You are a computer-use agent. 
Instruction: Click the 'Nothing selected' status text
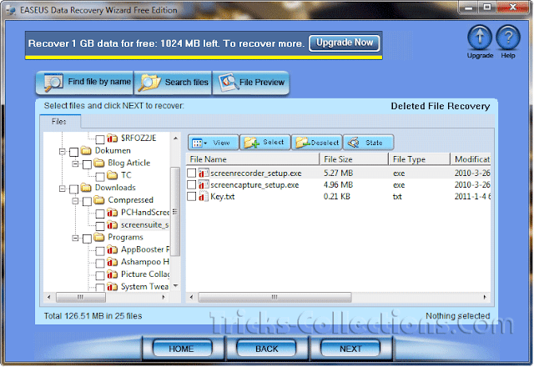(x=457, y=316)
